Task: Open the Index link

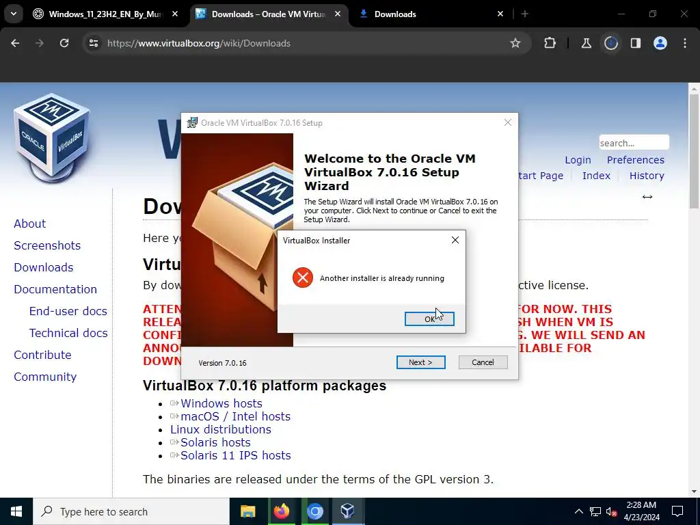Action: (596, 176)
